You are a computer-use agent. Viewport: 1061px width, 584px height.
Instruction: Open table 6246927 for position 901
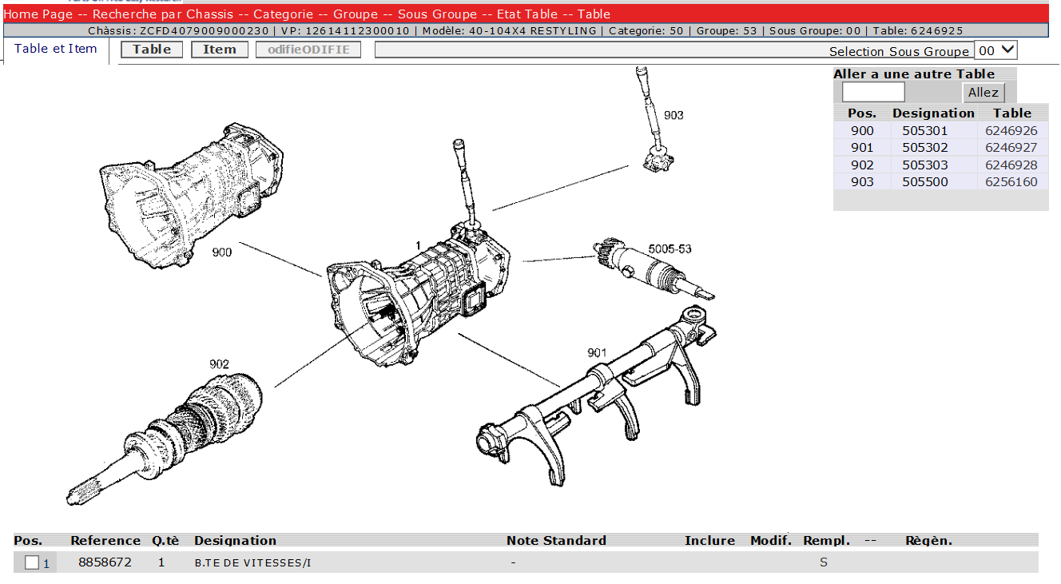click(x=1011, y=148)
